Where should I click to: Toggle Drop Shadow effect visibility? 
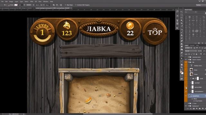[194, 101]
